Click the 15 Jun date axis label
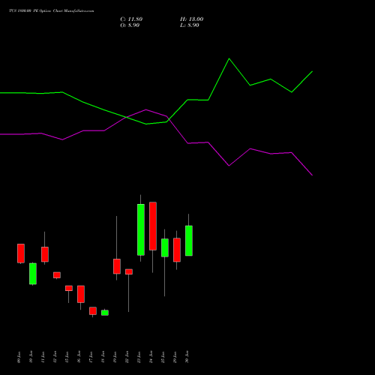Image resolution: width=375 pixels, height=375 pixels. pyautogui.click(x=67, y=357)
